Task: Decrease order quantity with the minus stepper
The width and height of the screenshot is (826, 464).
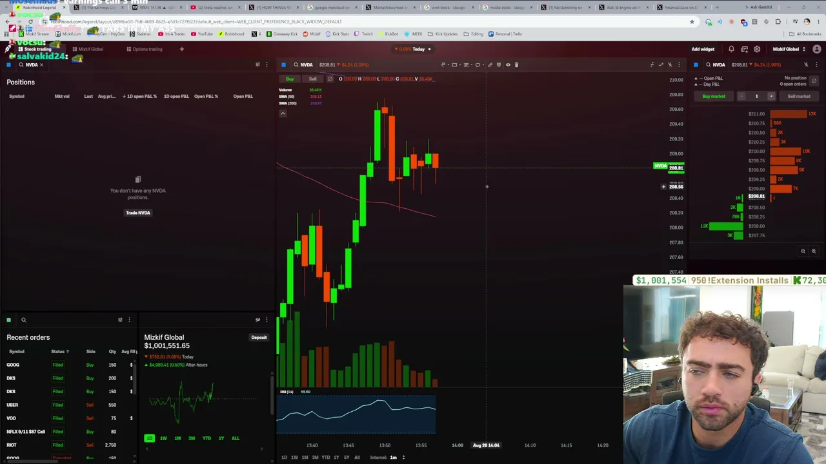Action: (x=741, y=96)
